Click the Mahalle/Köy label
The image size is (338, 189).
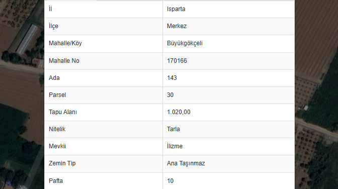tap(65, 43)
